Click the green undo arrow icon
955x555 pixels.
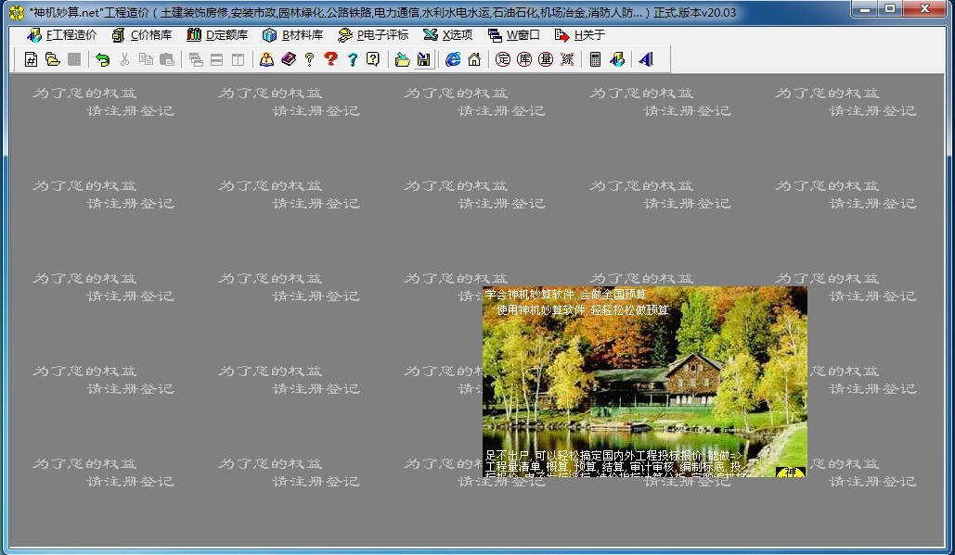[x=102, y=59]
